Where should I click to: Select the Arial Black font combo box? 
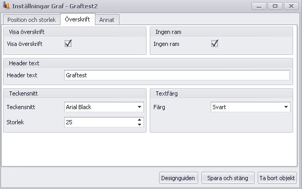pos(104,107)
